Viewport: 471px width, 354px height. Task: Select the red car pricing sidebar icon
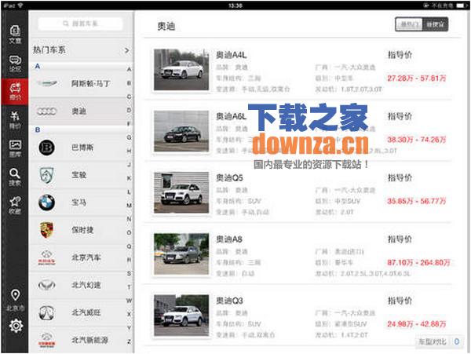tap(15, 92)
